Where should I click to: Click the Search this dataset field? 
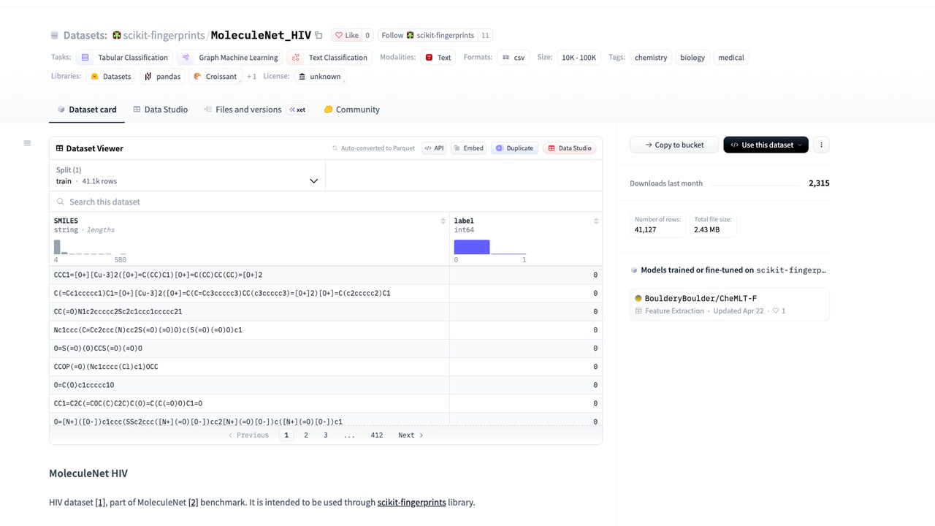(326, 202)
